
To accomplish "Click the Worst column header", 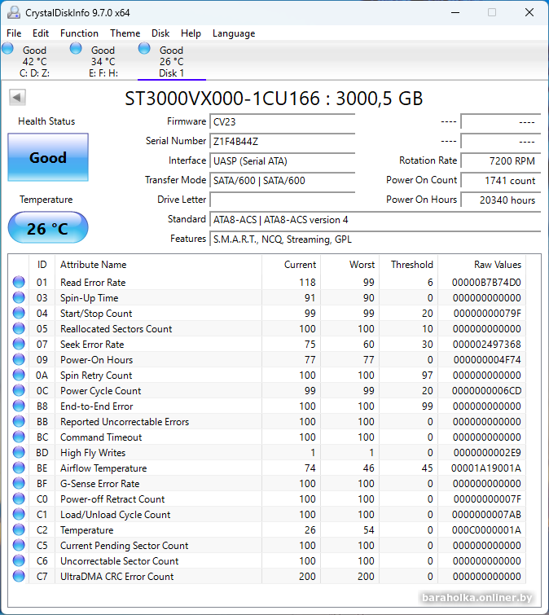I will pyautogui.click(x=349, y=265).
